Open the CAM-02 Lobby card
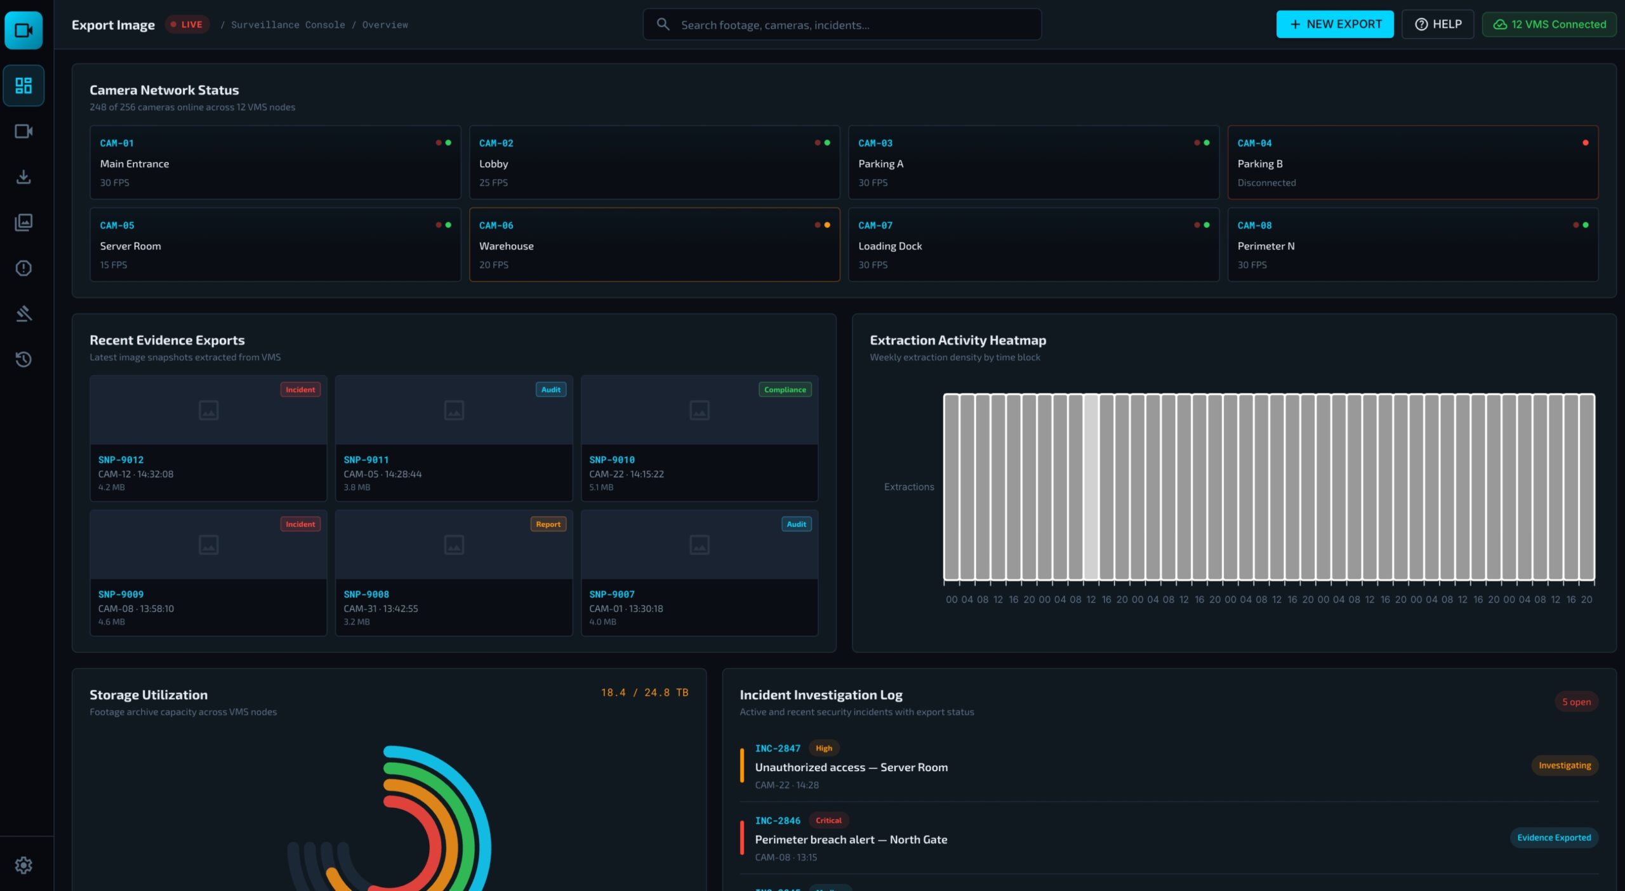 click(x=654, y=162)
